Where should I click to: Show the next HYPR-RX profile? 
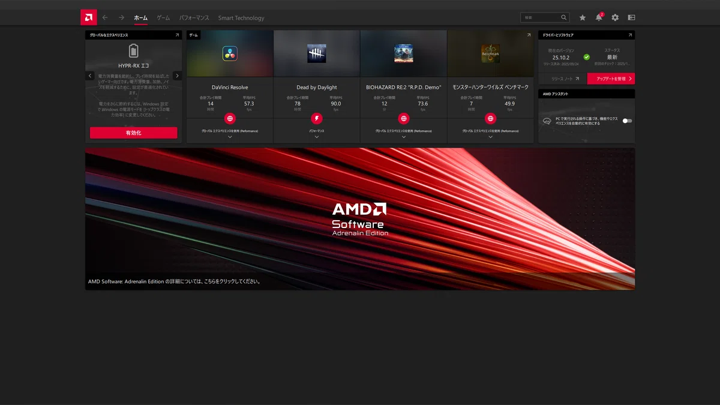click(x=177, y=76)
